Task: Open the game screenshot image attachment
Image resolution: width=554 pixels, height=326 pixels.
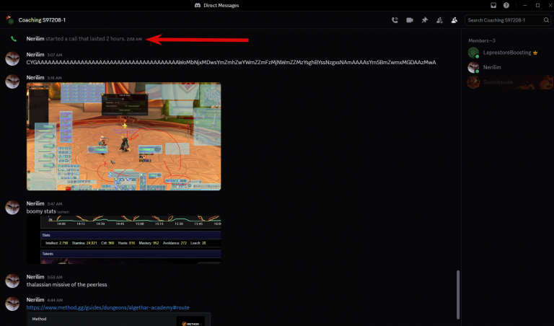Action: tap(123, 136)
